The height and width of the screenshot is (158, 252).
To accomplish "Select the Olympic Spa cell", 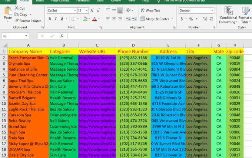I will pyautogui.click(x=28, y=64).
